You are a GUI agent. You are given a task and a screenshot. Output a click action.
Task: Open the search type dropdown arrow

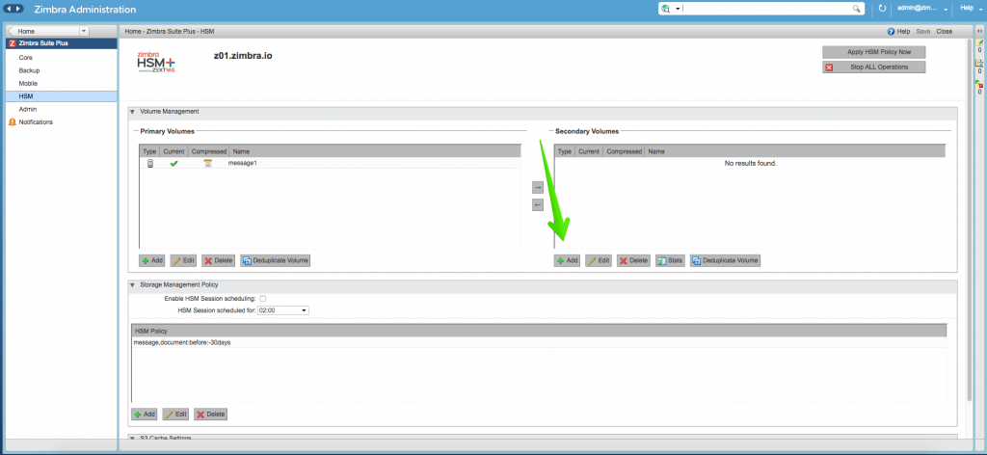[678, 9]
